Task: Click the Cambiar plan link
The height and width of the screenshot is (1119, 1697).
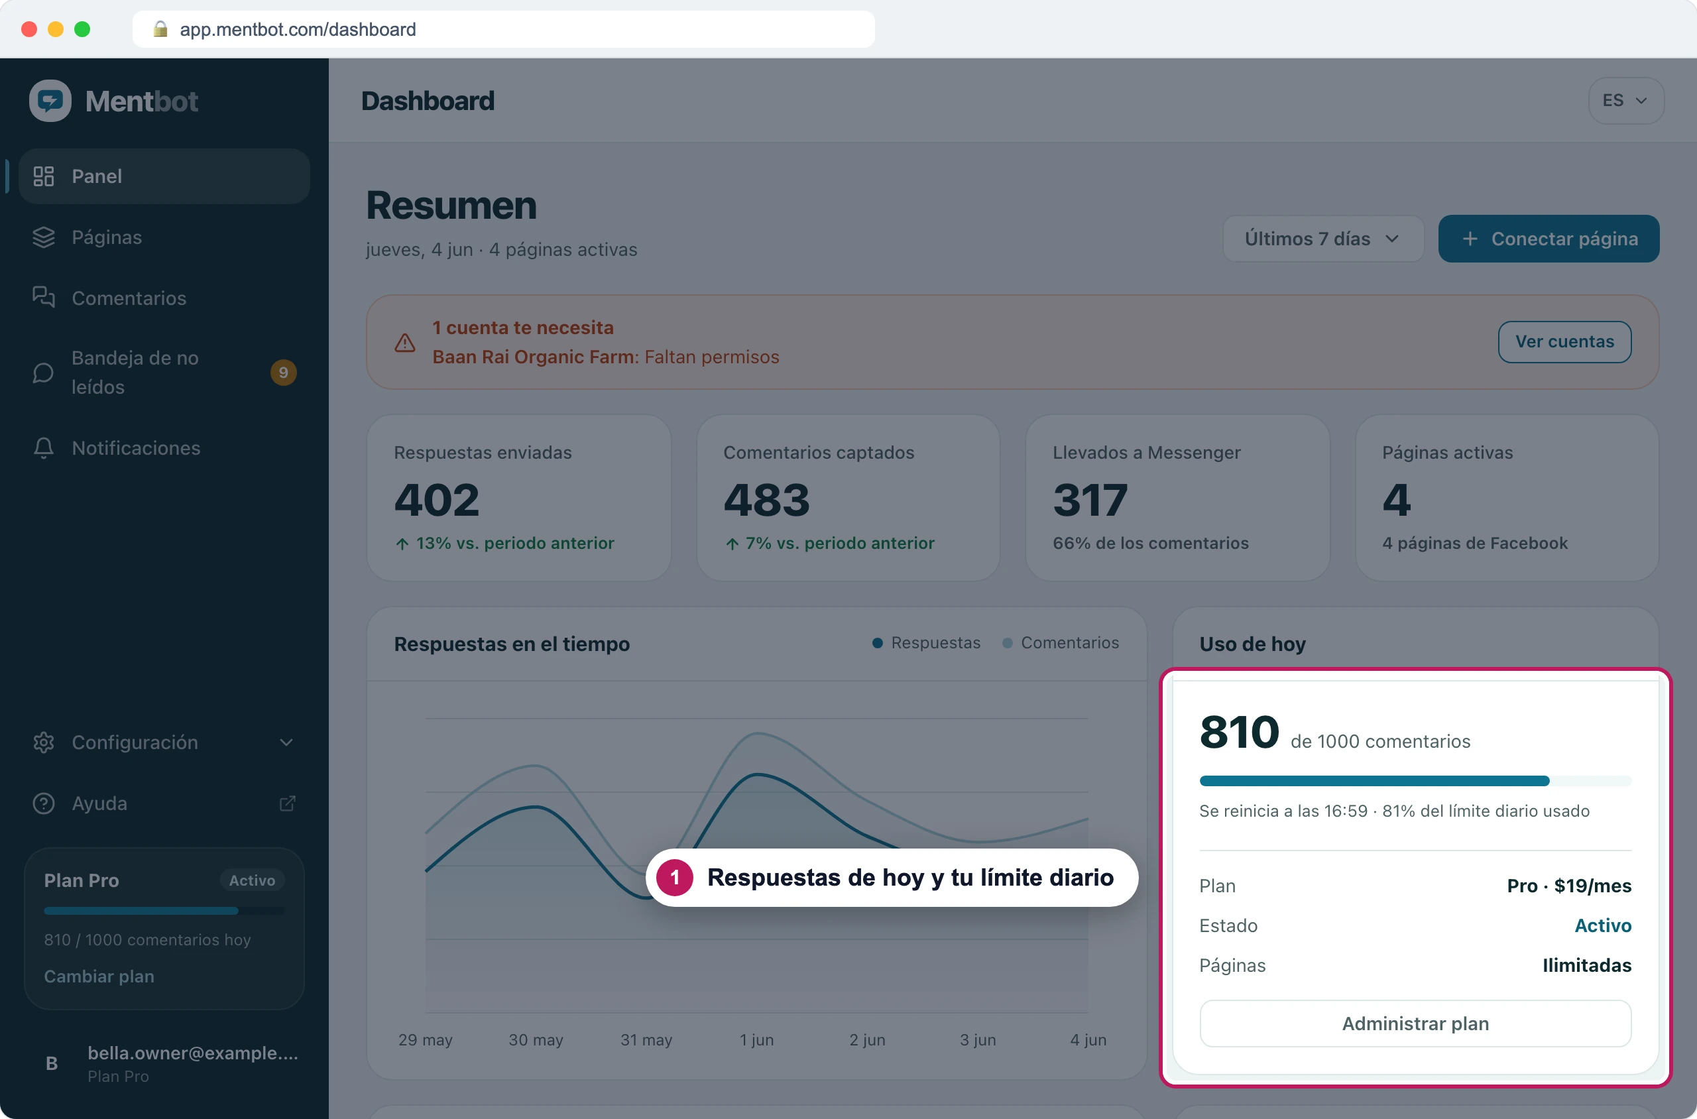Action: point(99,976)
